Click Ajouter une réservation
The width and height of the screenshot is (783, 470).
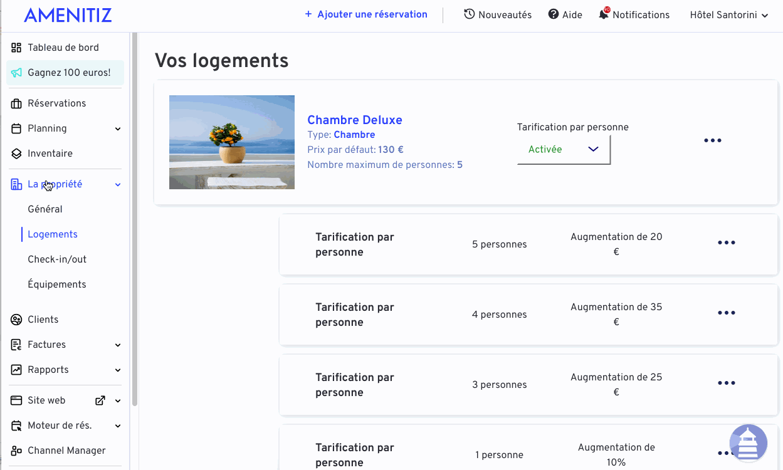click(x=366, y=14)
